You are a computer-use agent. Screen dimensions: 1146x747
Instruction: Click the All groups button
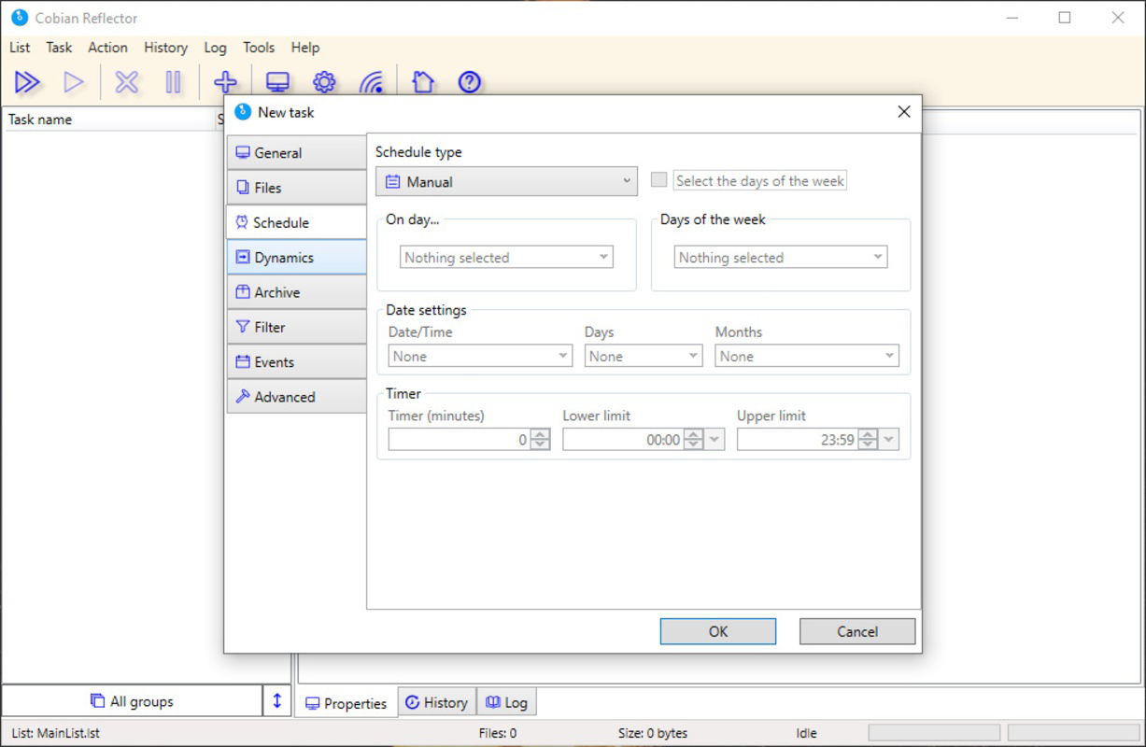point(132,701)
